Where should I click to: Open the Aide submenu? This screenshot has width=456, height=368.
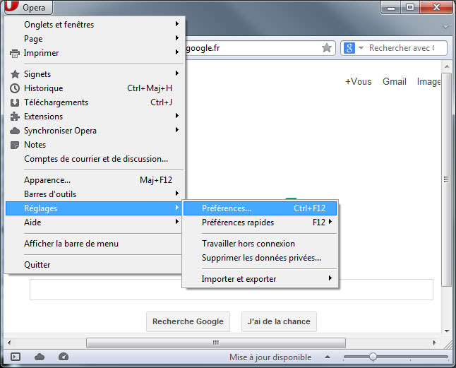coord(95,222)
